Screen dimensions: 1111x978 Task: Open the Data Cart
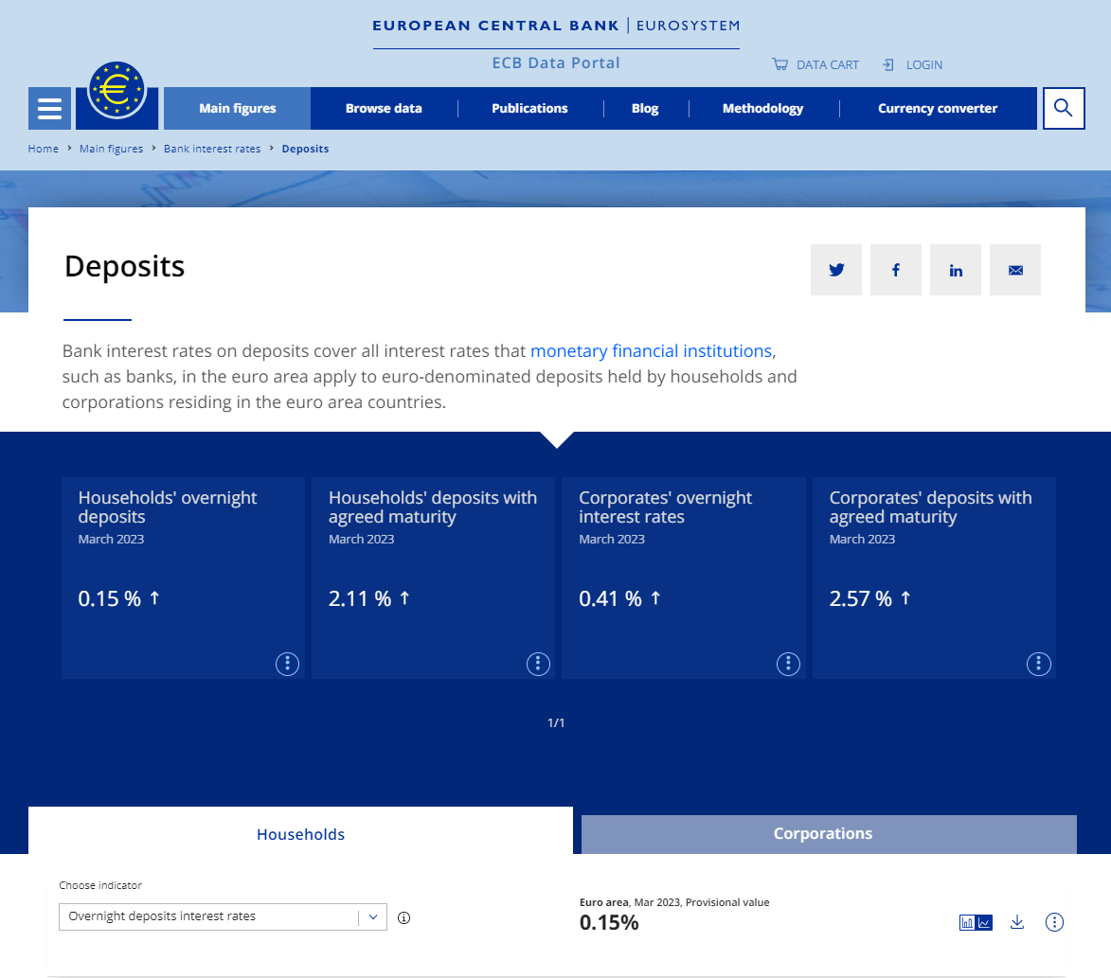point(815,64)
